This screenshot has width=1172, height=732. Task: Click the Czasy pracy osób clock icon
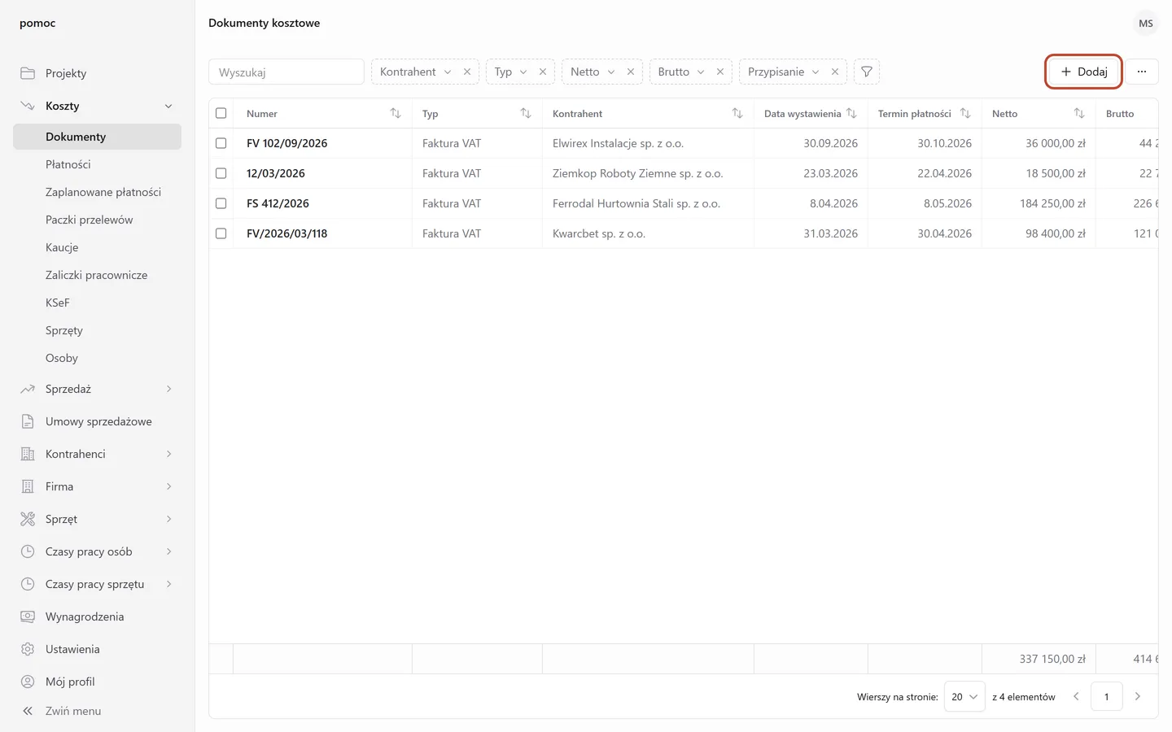(x=28, y=551)
